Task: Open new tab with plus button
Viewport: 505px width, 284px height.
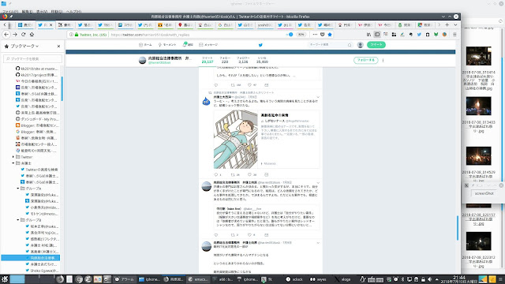Action: 447,24
